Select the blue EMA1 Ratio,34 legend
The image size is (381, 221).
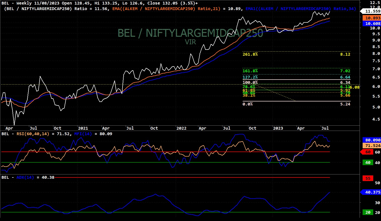pyautogui.click(x=301, y=9)
